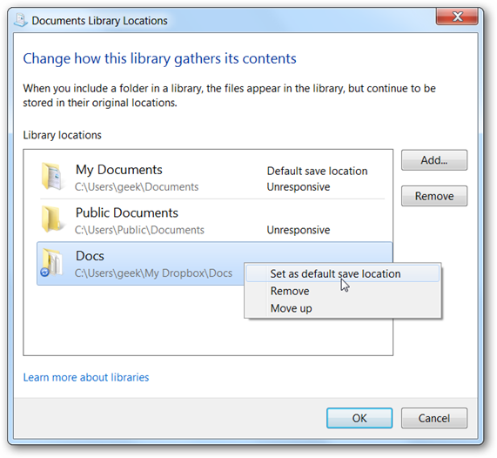This screenshot has height=458, width=497.
Task: Click the Add... button
Action: (434, 160)
